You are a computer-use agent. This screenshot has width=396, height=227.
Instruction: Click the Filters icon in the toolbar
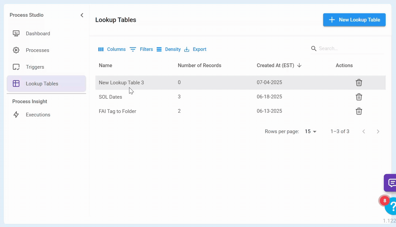pyautogui.click(x=133, y=49)
